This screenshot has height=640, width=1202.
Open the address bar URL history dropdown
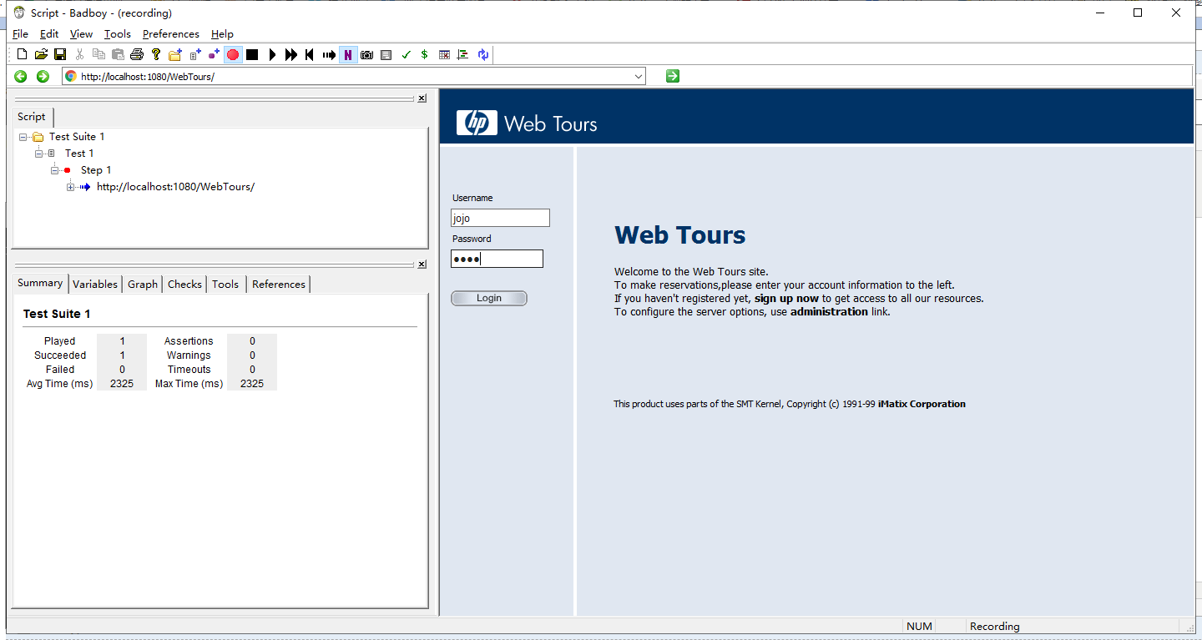[x=639, y=77]
